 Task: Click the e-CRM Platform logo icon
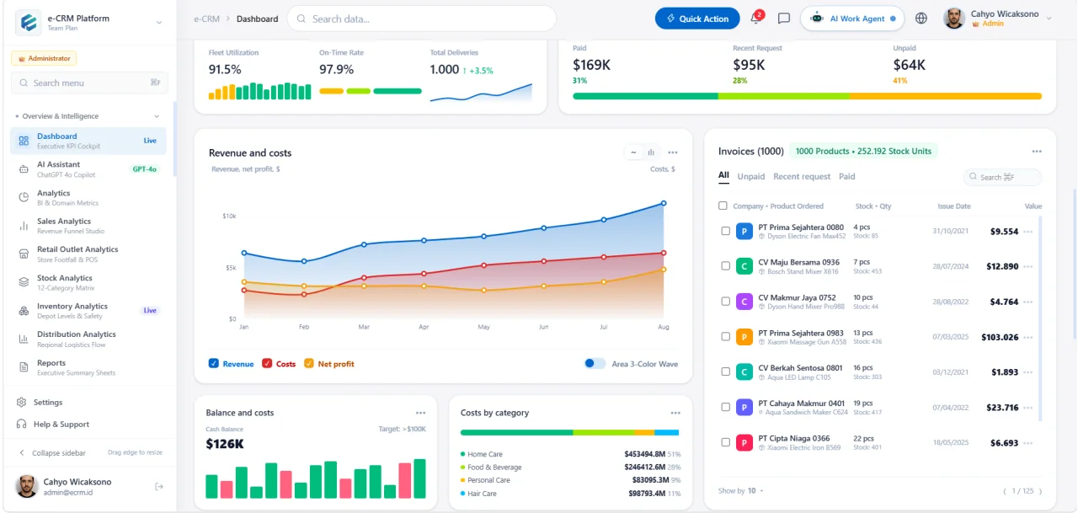(29, 23)
